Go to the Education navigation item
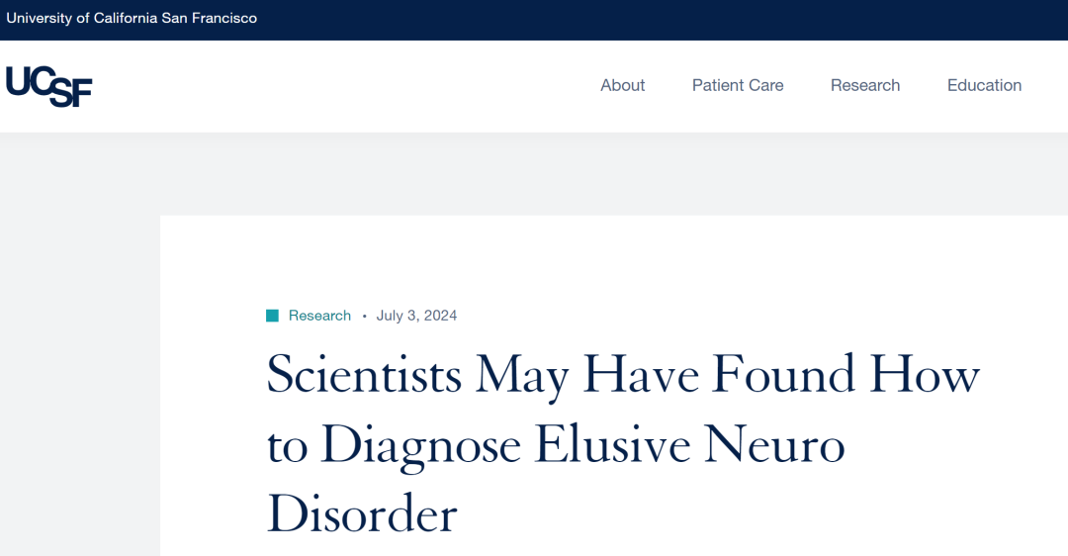 click(x=984, y=85)
